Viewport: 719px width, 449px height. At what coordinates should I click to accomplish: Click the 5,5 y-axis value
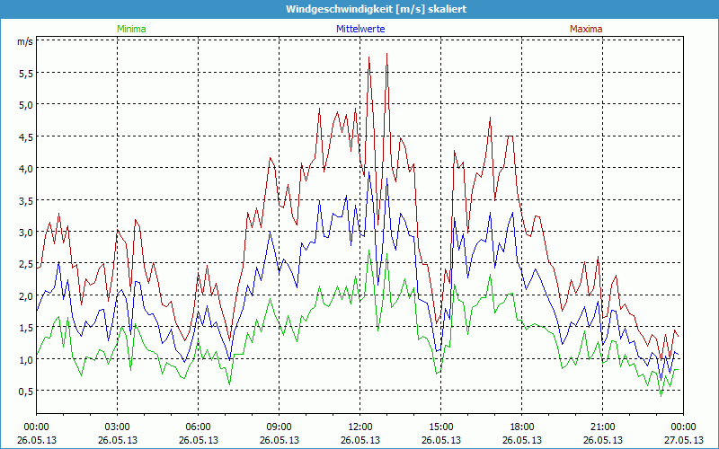click(x=25, y=73)
